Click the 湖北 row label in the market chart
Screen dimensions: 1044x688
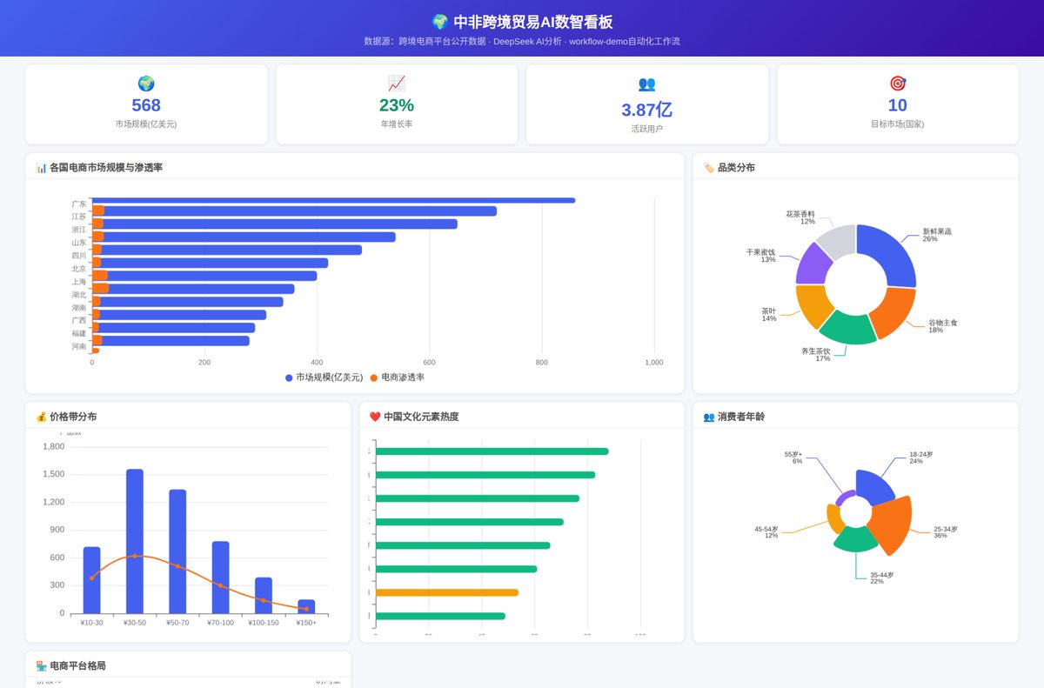pyautogui.click(x=79, y=295)
